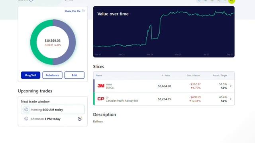Expand Canadian Pacific details chevron
The width and height of the screenshot is (255, 143).
click(231, 99)
